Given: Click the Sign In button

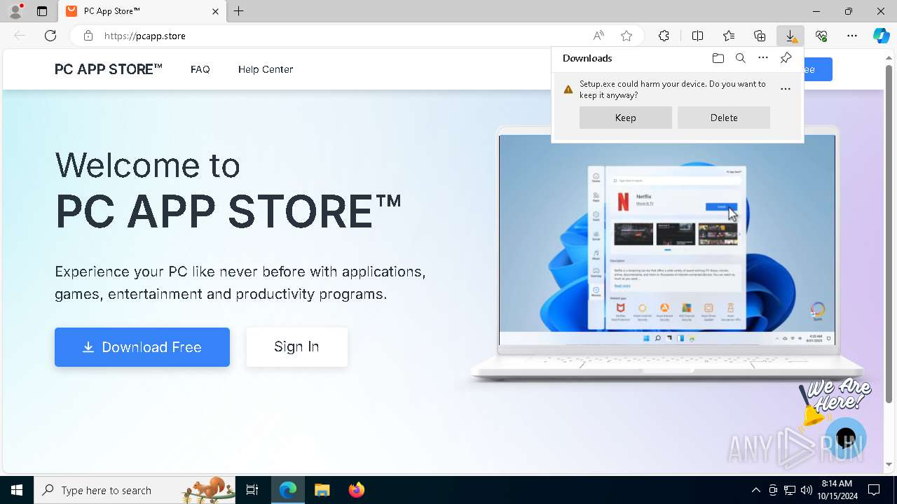Looking at the screenshot, I should pyautogui.click(x=296, y=347).
